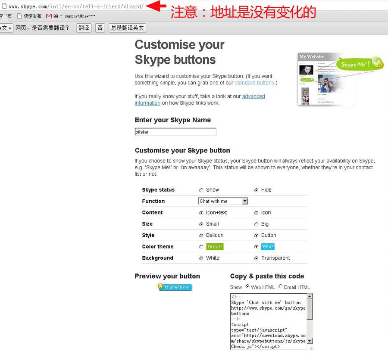Select Icon-only content option
Image resolution: width=388 pixels, height=357 pixels.
[257, 212]
